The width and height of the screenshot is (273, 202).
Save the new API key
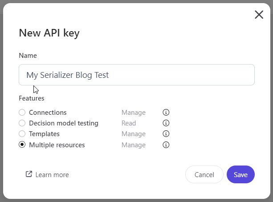(x=240, y=174)
